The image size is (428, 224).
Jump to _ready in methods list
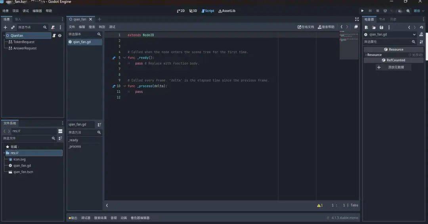click(73, 140)
